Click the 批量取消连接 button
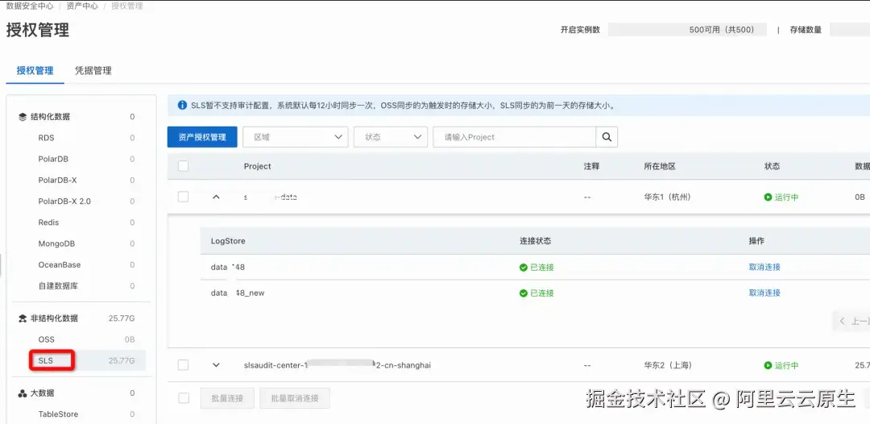The height and width of the screenshot is (424, 870). pyautogui.click(x=295, y=398)
